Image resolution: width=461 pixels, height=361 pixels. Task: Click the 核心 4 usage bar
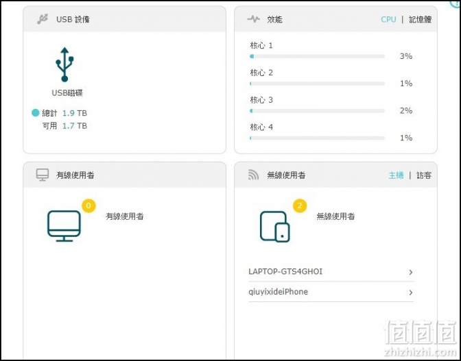coord(317,138)
